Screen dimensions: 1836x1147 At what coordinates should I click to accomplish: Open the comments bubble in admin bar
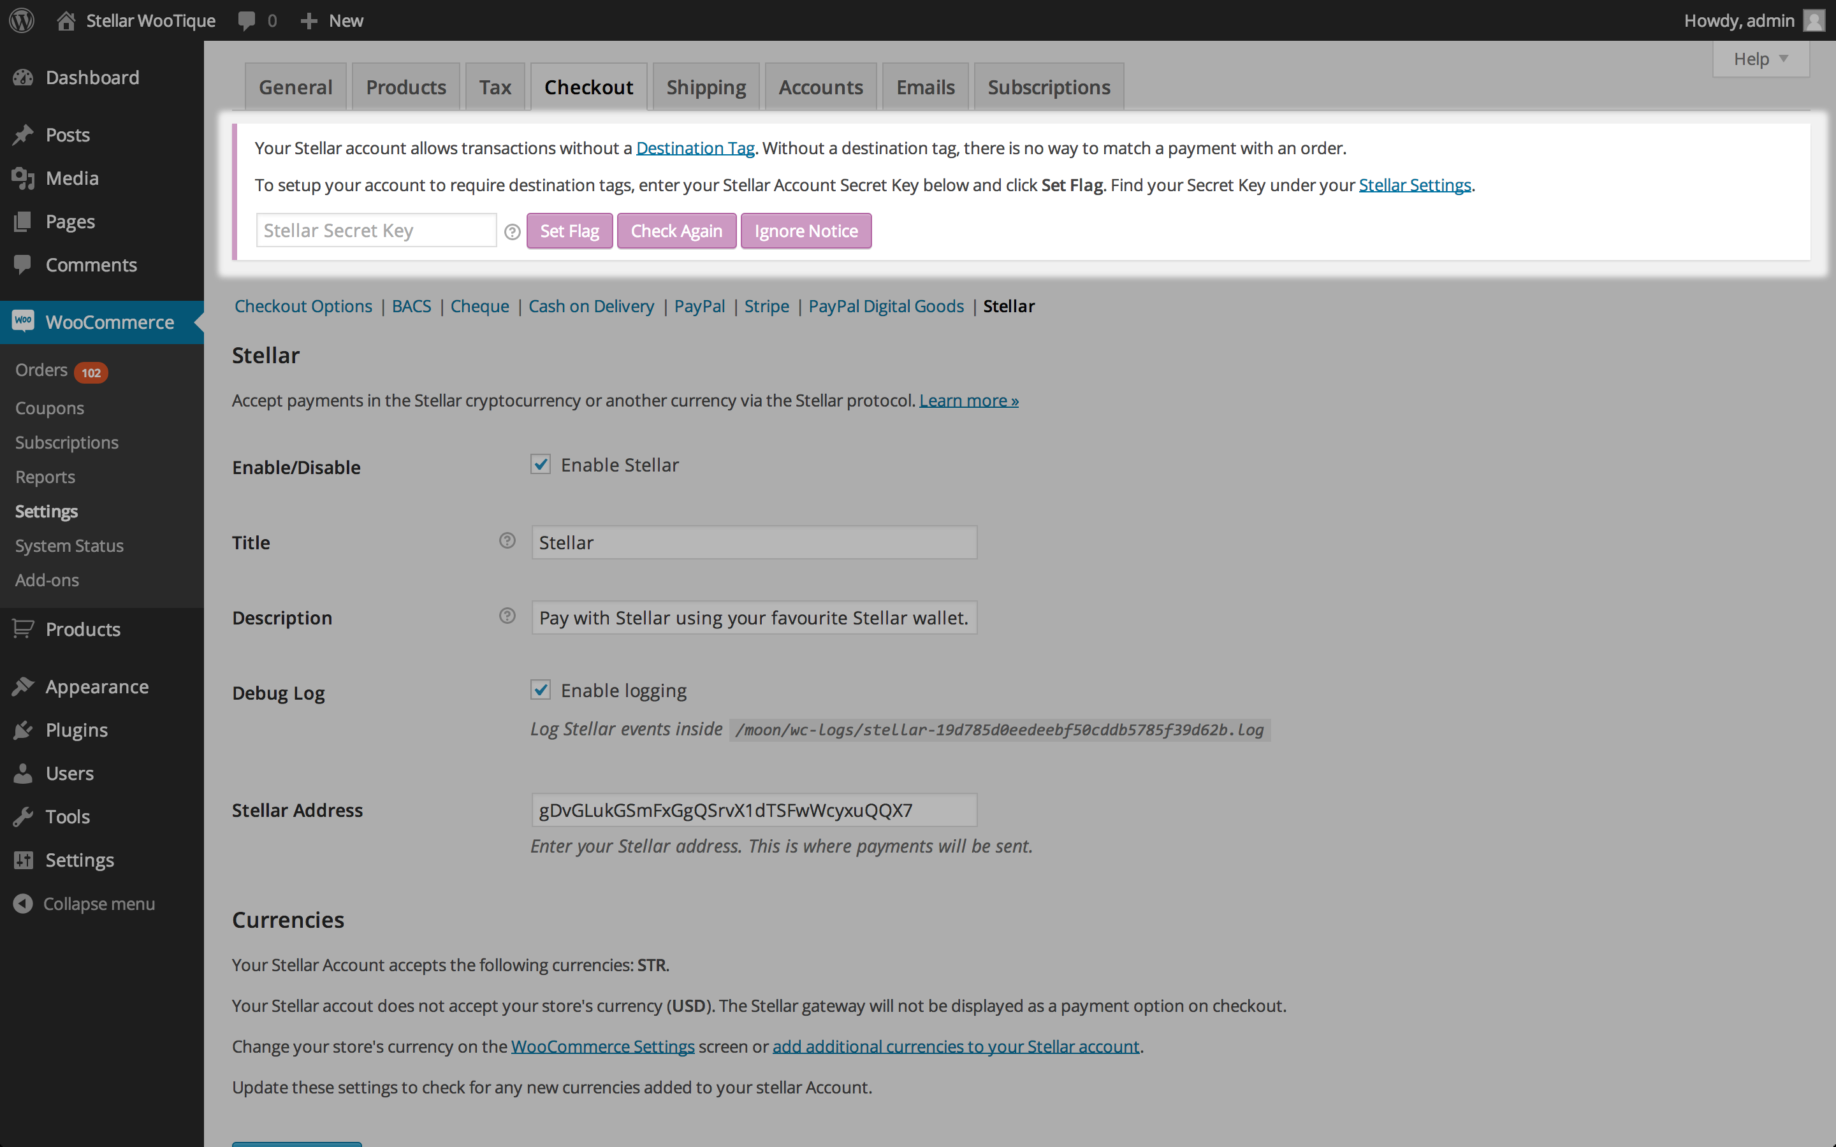(247, 20)
